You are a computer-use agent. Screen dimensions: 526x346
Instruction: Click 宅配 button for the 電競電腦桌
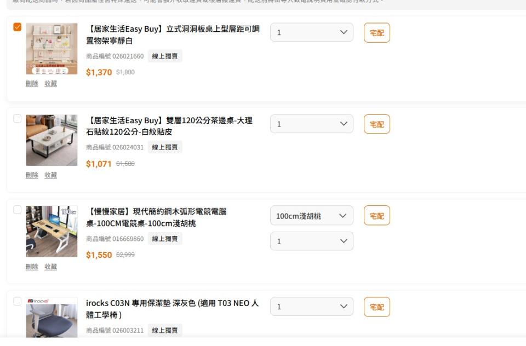point(377,216)
